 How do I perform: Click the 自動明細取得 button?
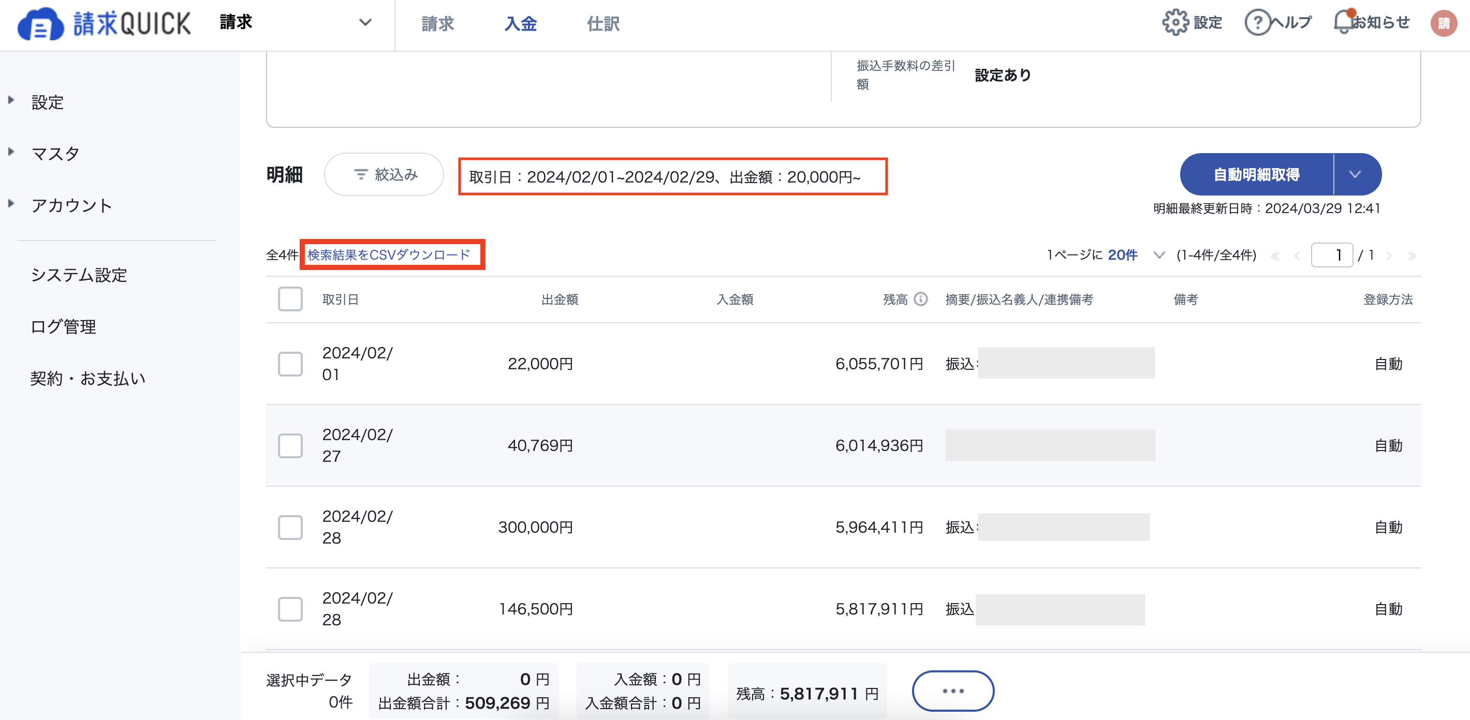[1257, 174]
